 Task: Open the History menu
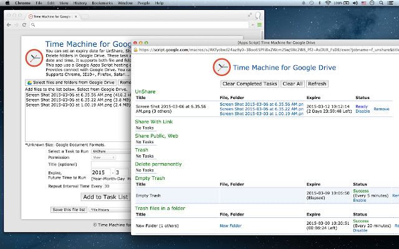coord(80,3)
